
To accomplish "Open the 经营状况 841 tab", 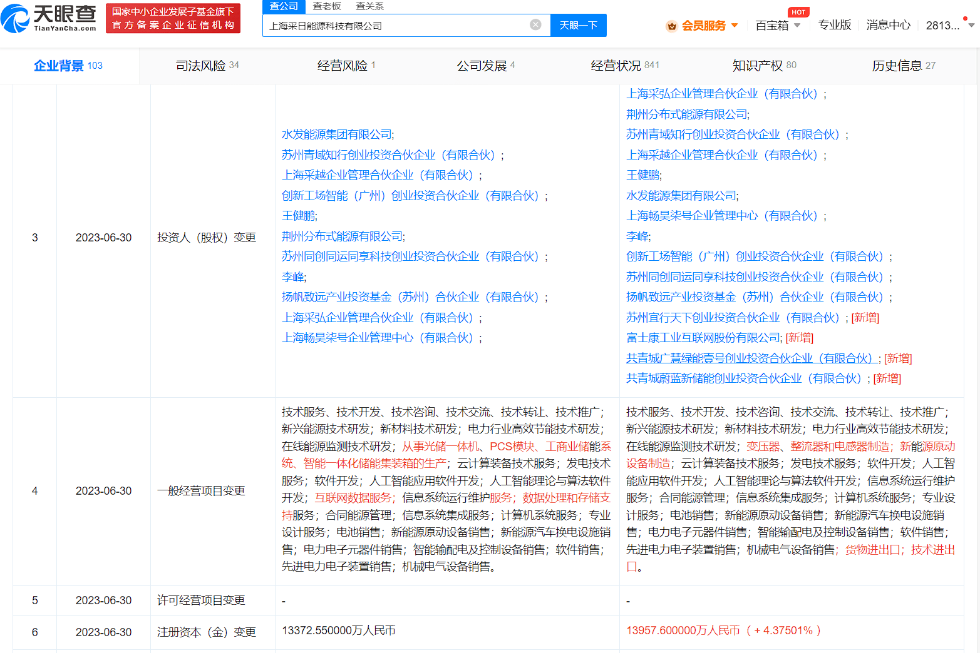I will [x=625, y=66].
